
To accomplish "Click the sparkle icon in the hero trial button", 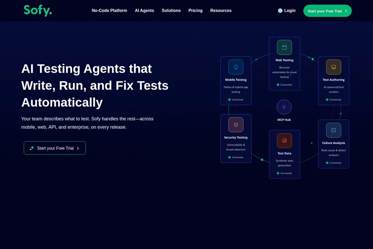I will click(x=32, y=148).
